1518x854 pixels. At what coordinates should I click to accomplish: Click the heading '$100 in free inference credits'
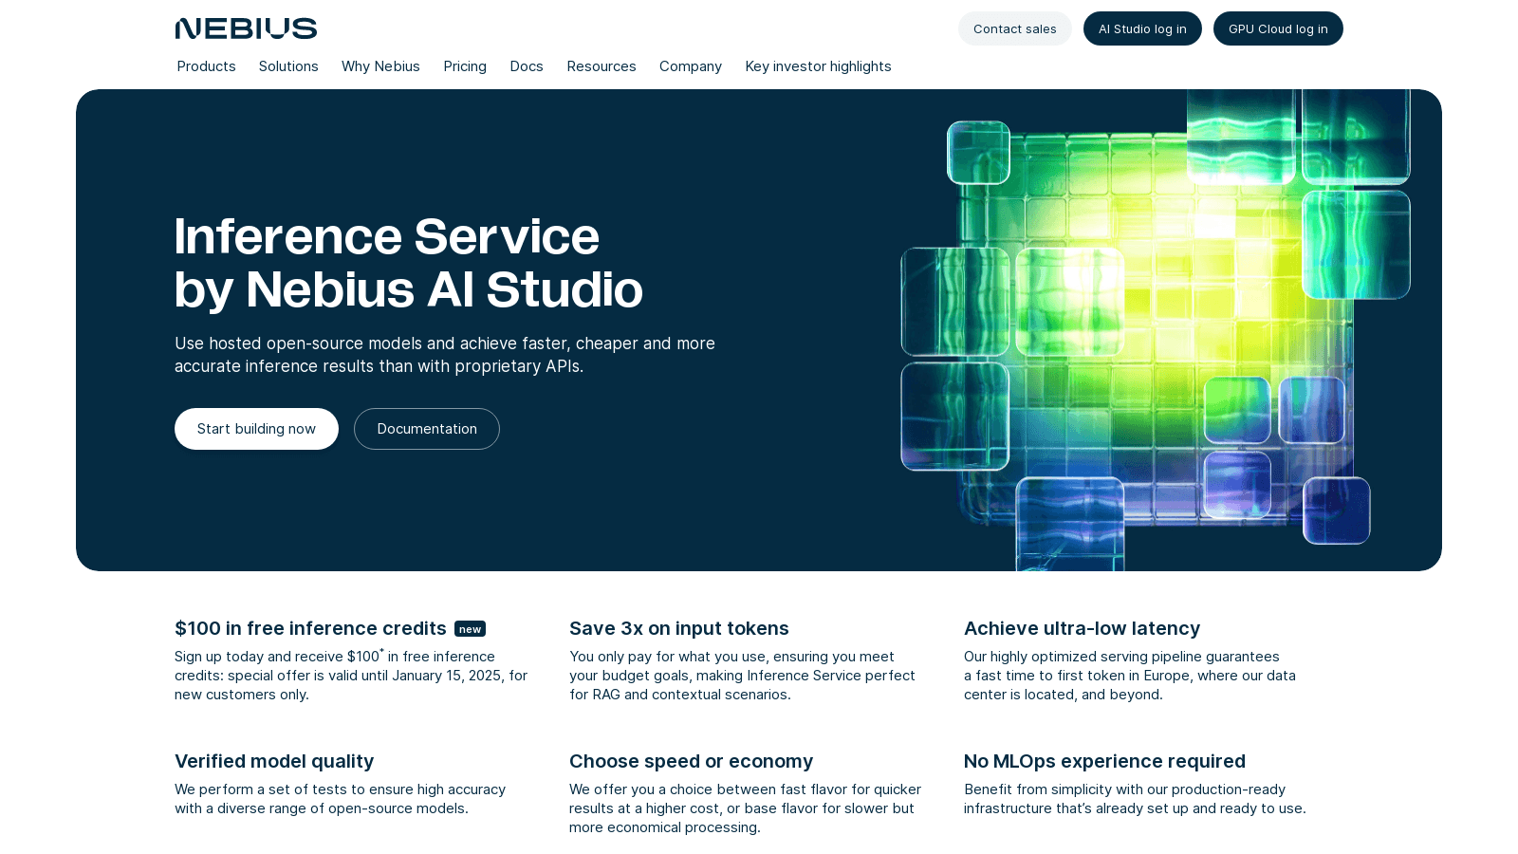pyautogui.click(x=310, y=628)
